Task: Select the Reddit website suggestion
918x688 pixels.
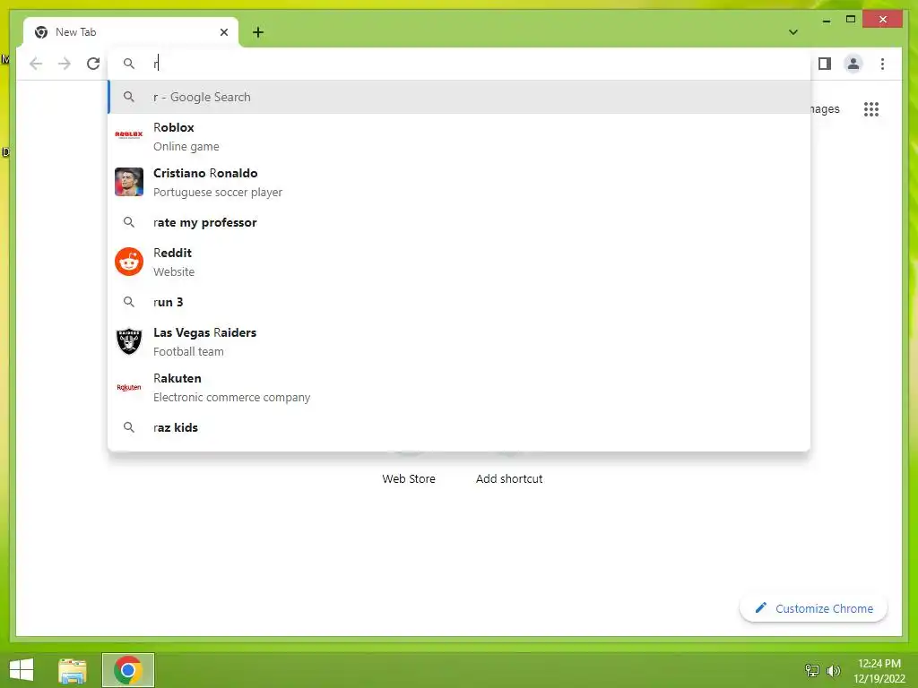Action: click(459, 262)
